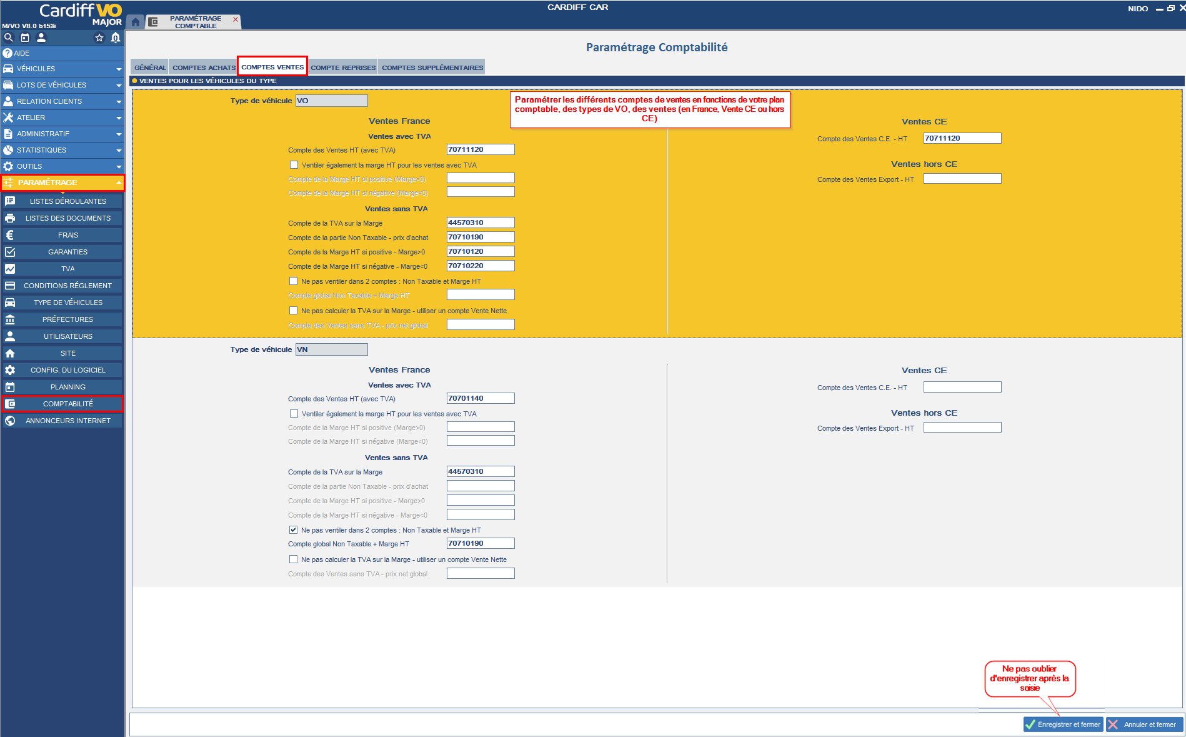This screenshot has width=1186, height=737.
Task: Switch to the Comptes Supplémentaires tab
Action: pyautogui.click(x=432, y=68)
